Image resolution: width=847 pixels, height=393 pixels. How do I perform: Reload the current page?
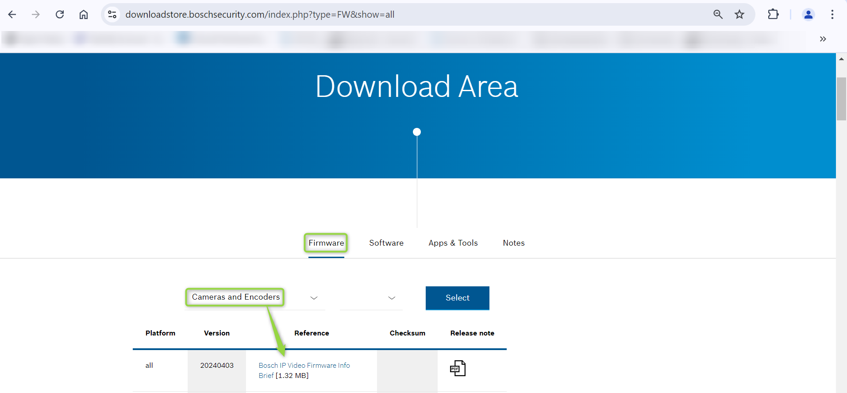pyautogui.click(x=60, y=15)
